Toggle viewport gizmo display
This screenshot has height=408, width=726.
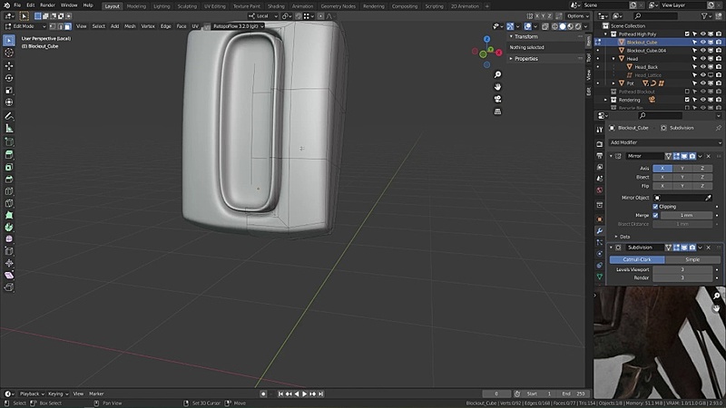tap(510, 26)
